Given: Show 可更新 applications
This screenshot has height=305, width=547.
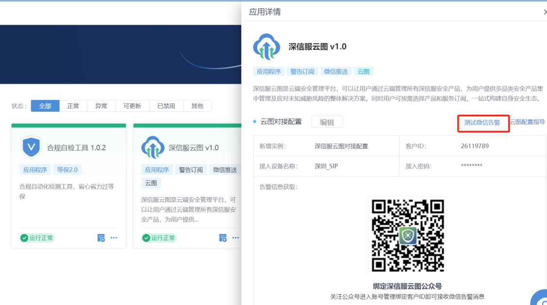Looking at the screenshot, I should tap(132, 106).
